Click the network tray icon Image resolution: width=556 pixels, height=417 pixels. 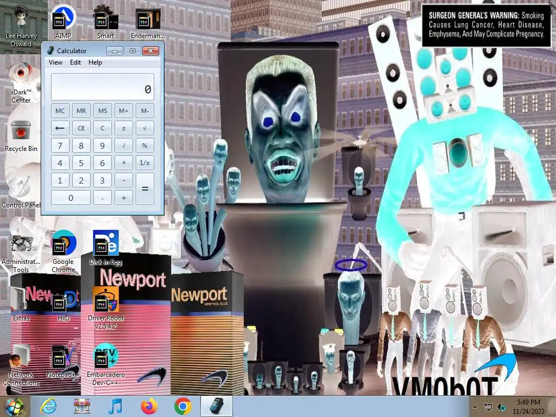(488, 407)
